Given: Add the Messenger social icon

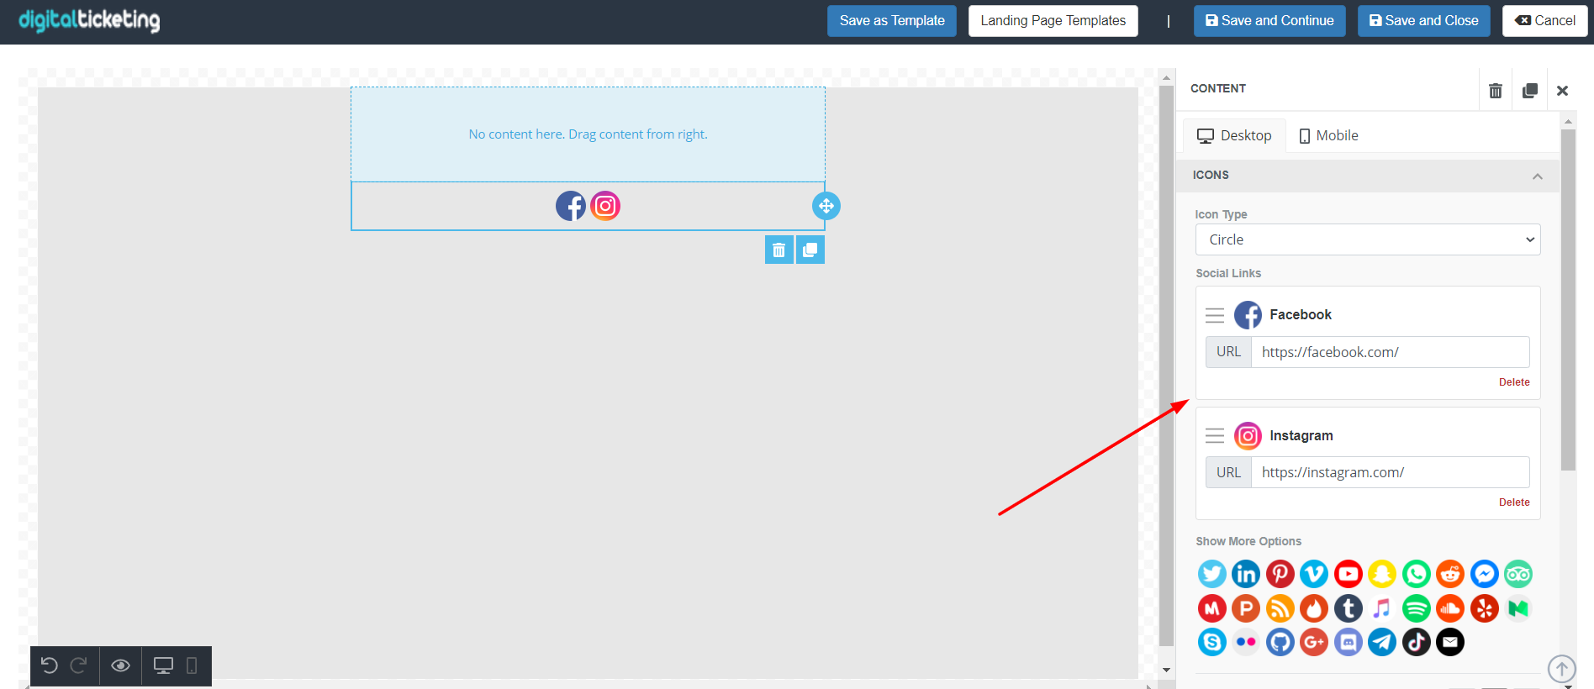Looking at the screenshot, I should 1484,574.
